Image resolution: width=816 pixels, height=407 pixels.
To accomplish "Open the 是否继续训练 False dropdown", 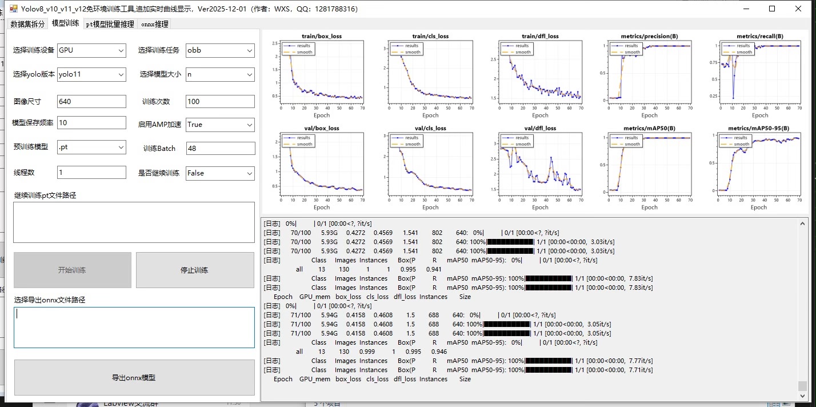I will pos(220,173).
